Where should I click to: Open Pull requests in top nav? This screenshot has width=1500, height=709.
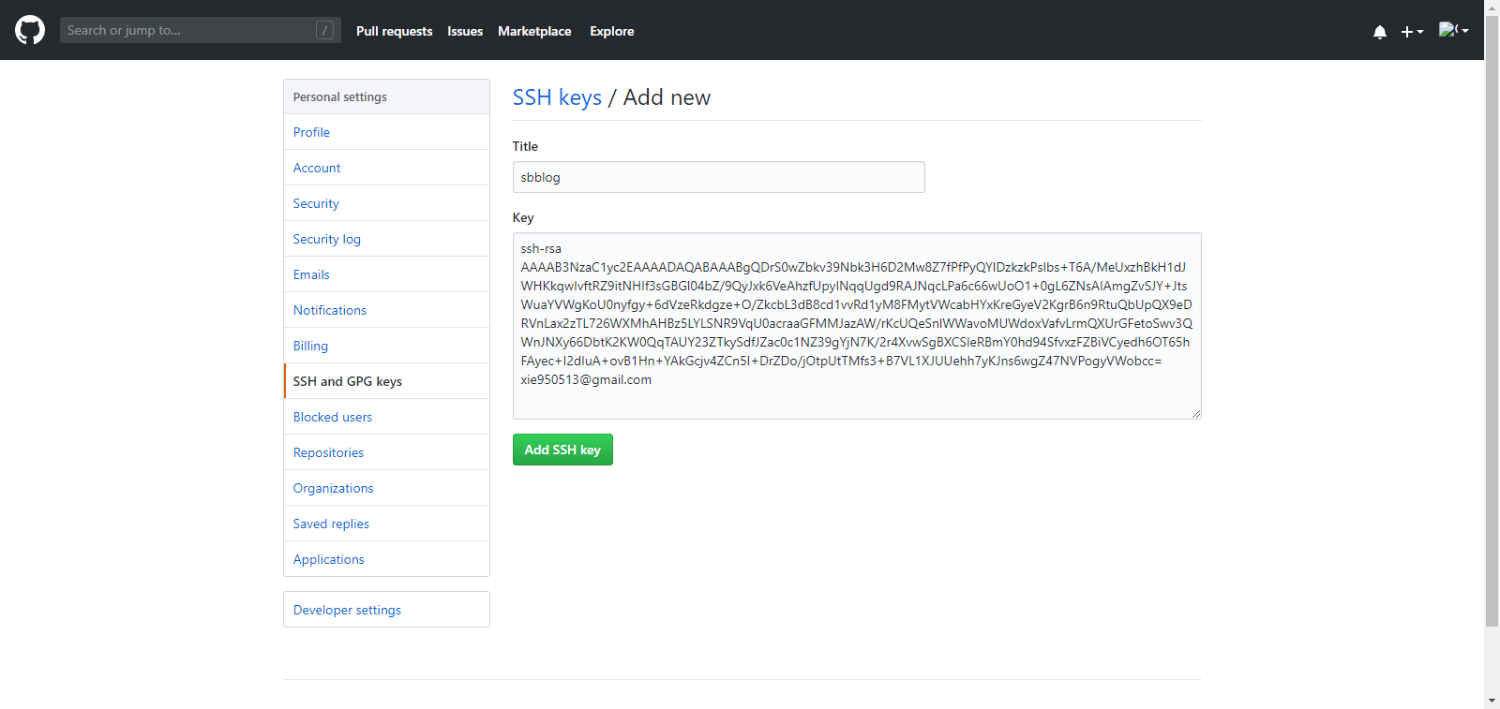click(x=395, y=31)
